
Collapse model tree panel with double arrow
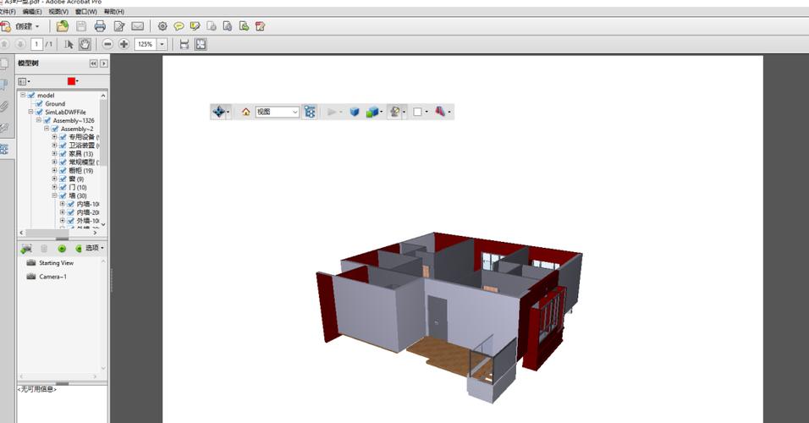click(x=93, y=63)
